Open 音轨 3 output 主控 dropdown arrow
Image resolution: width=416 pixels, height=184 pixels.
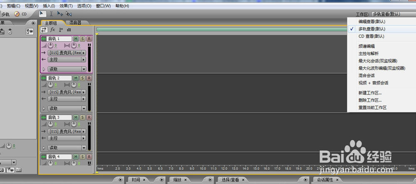tap(84, 138)
